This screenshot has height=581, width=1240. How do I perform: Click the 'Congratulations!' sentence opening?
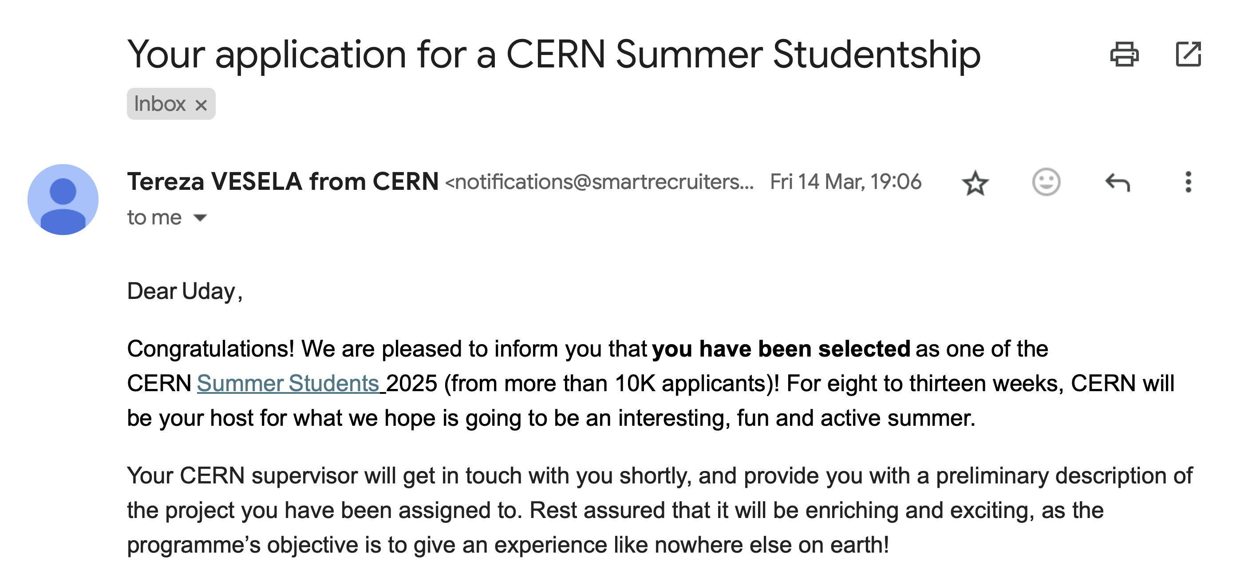(210, 349)
